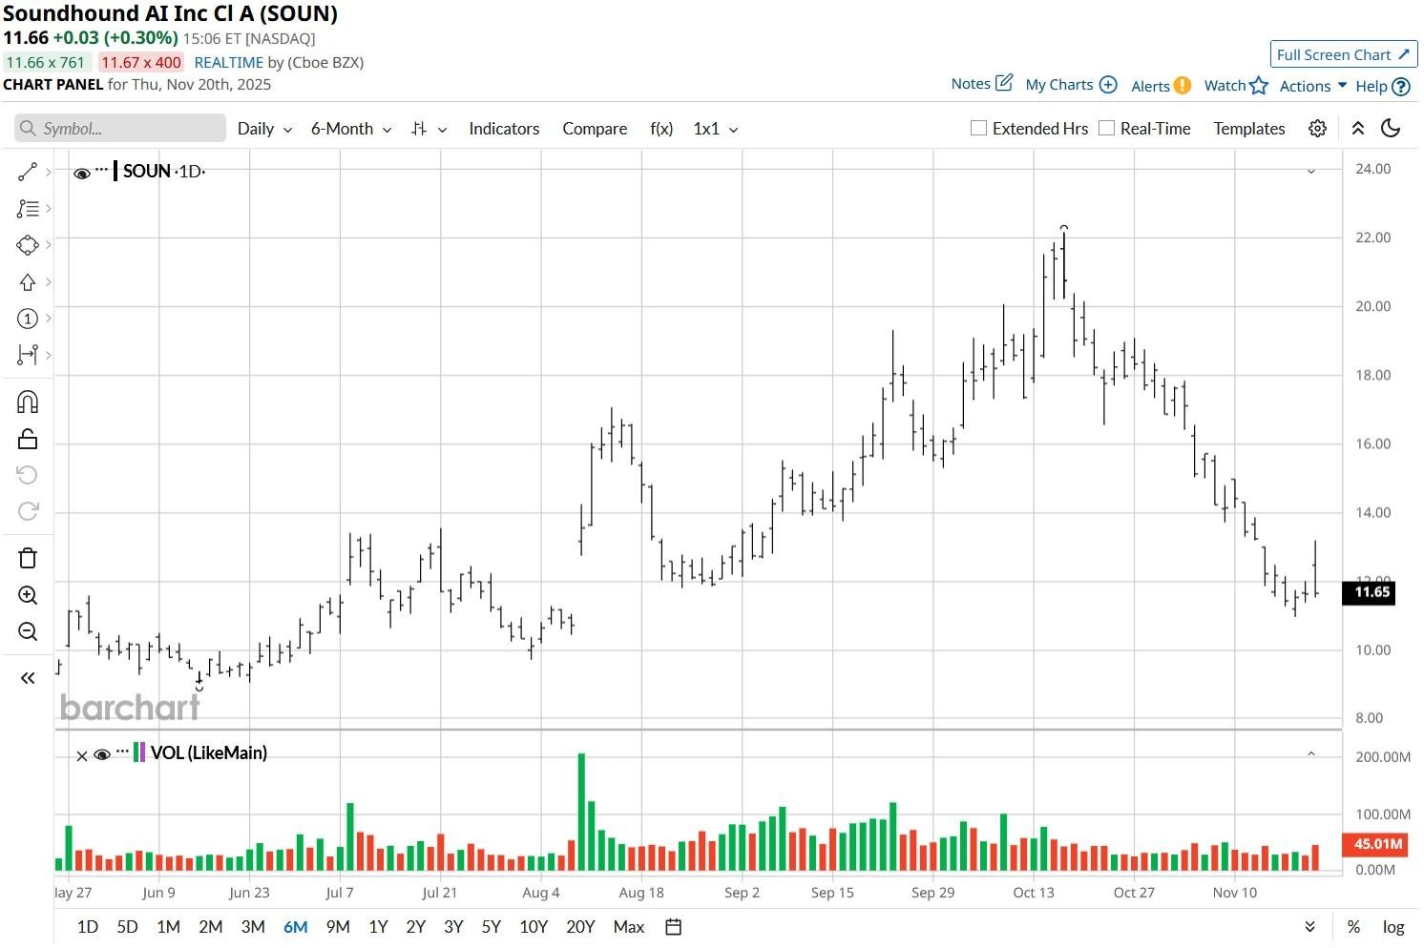The width and height of the screenshot is (1424, 948).
Task: Open the Compare menu
Action: (x=595, y=129)
